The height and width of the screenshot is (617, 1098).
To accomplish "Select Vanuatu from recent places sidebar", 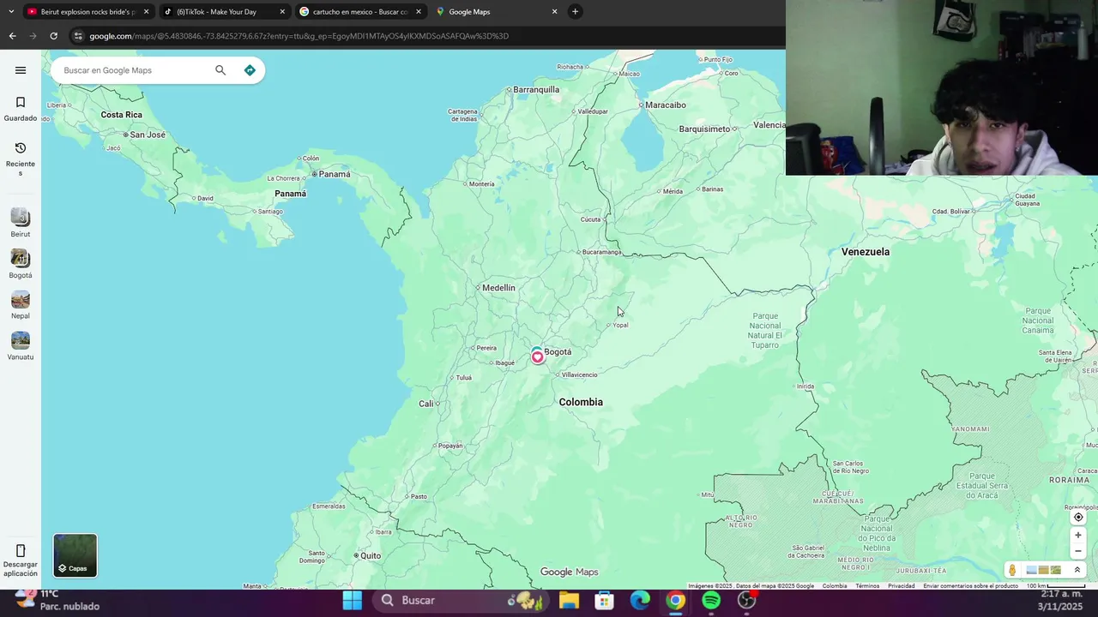I will point(21,346).
